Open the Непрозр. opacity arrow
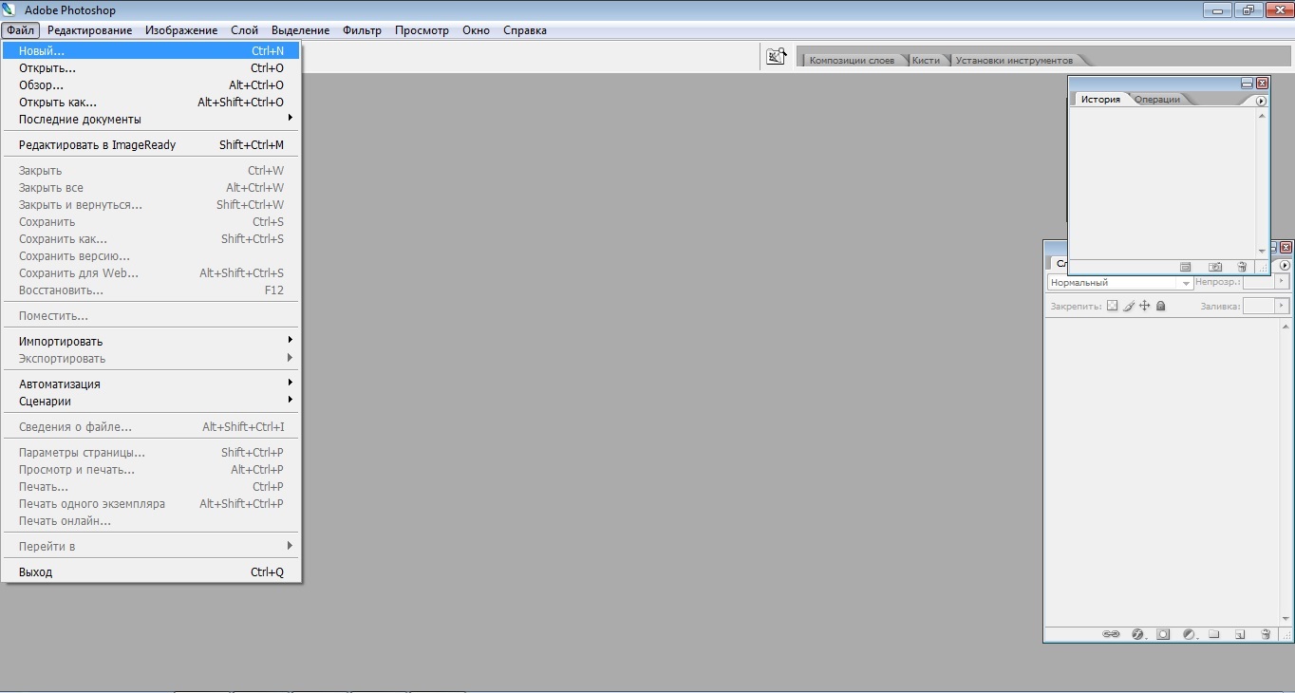 [x=1282, y=282]
